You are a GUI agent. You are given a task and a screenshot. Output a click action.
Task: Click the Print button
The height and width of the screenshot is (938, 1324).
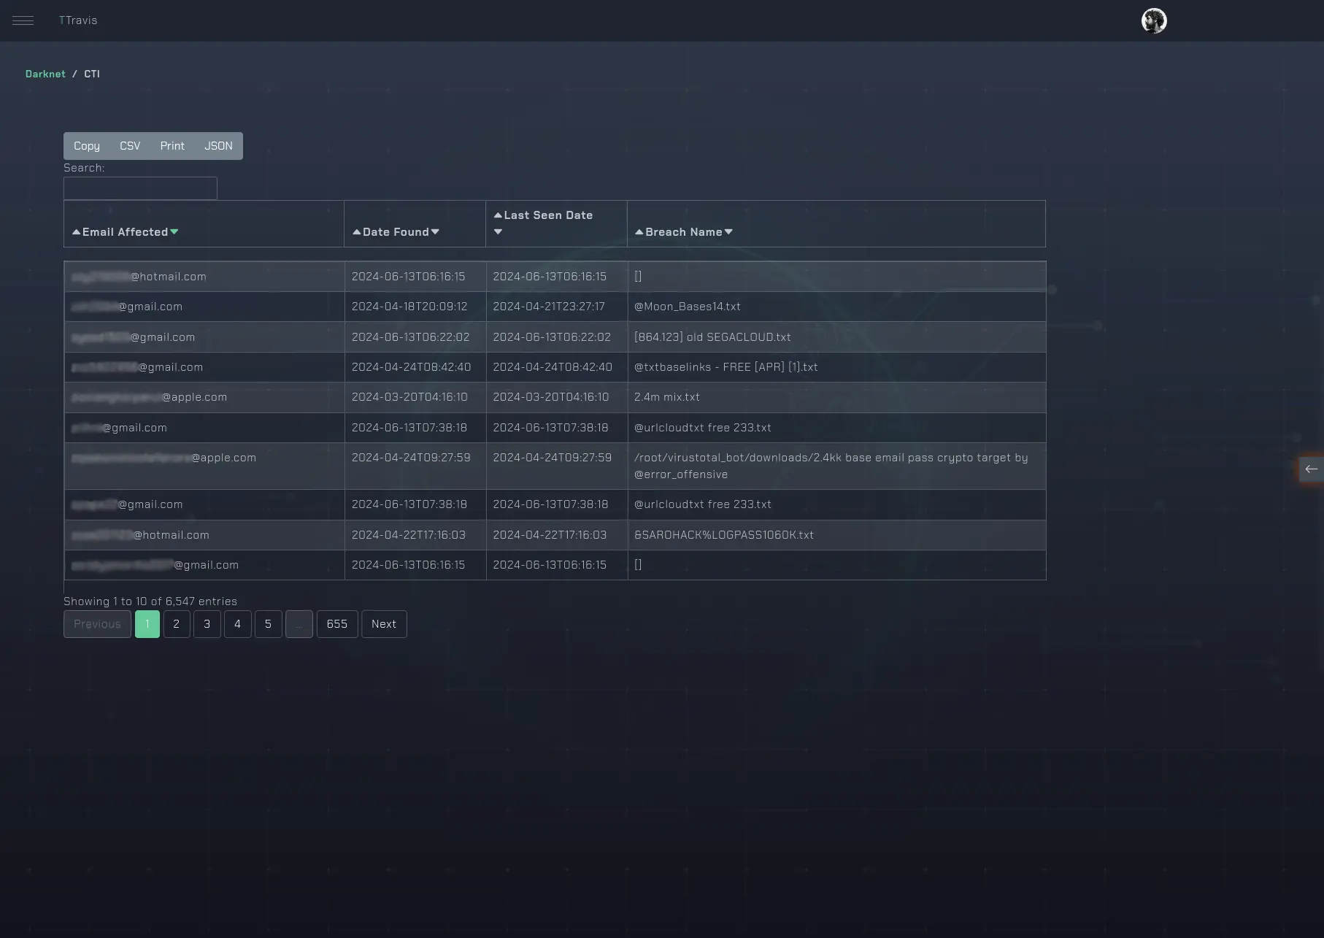[172, 146]
